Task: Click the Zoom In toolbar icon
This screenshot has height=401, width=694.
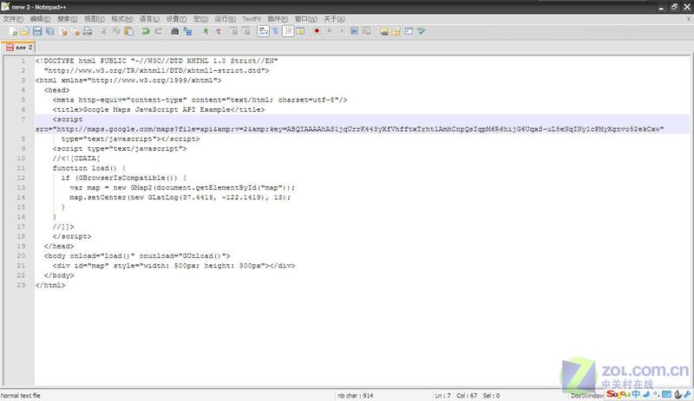Action: (x=205, y=31)
